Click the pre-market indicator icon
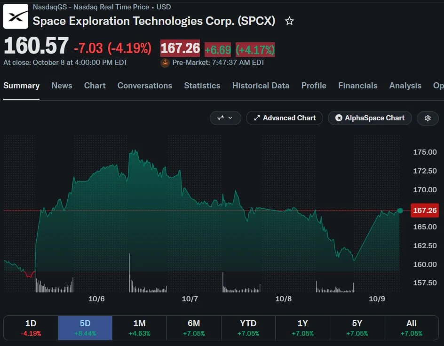The width and height of the screenshot is (444, 346). tap(165, 63)
